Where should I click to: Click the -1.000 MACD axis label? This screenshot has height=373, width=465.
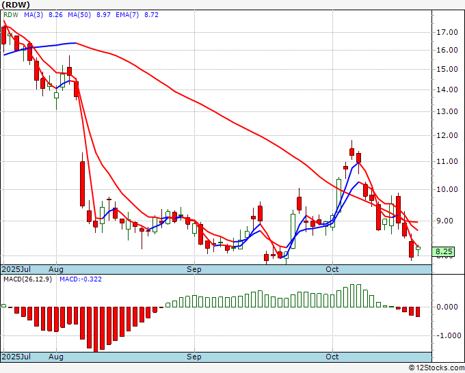tap(449, 335)
